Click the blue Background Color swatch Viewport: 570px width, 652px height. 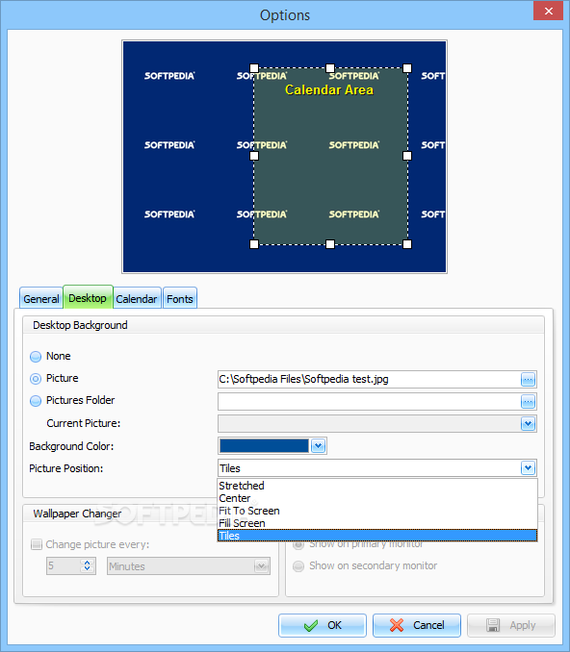pyautogui.click(x=264, y=446)
